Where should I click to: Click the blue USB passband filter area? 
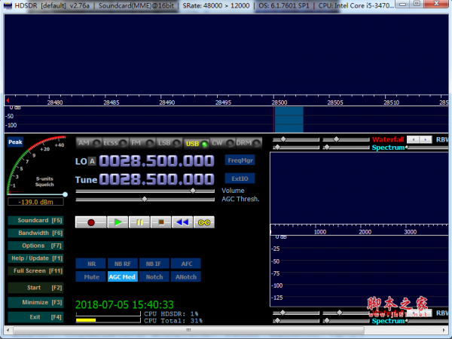click(289, 119)
